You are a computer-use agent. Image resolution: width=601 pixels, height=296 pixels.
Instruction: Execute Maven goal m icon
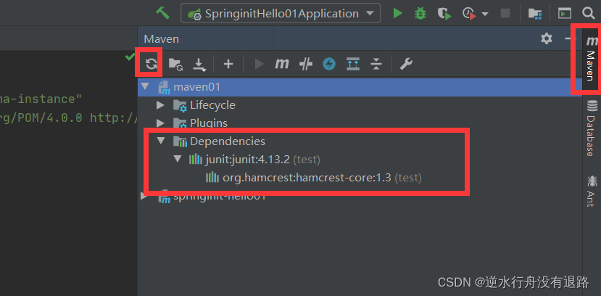click(x=282, y=64)
